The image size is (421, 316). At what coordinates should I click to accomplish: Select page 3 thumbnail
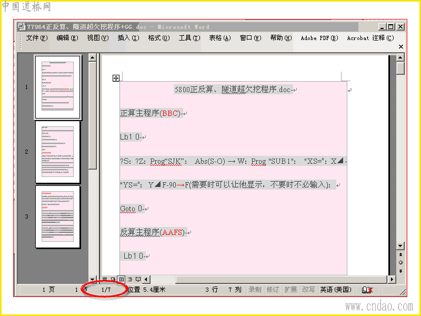point(57,216)
